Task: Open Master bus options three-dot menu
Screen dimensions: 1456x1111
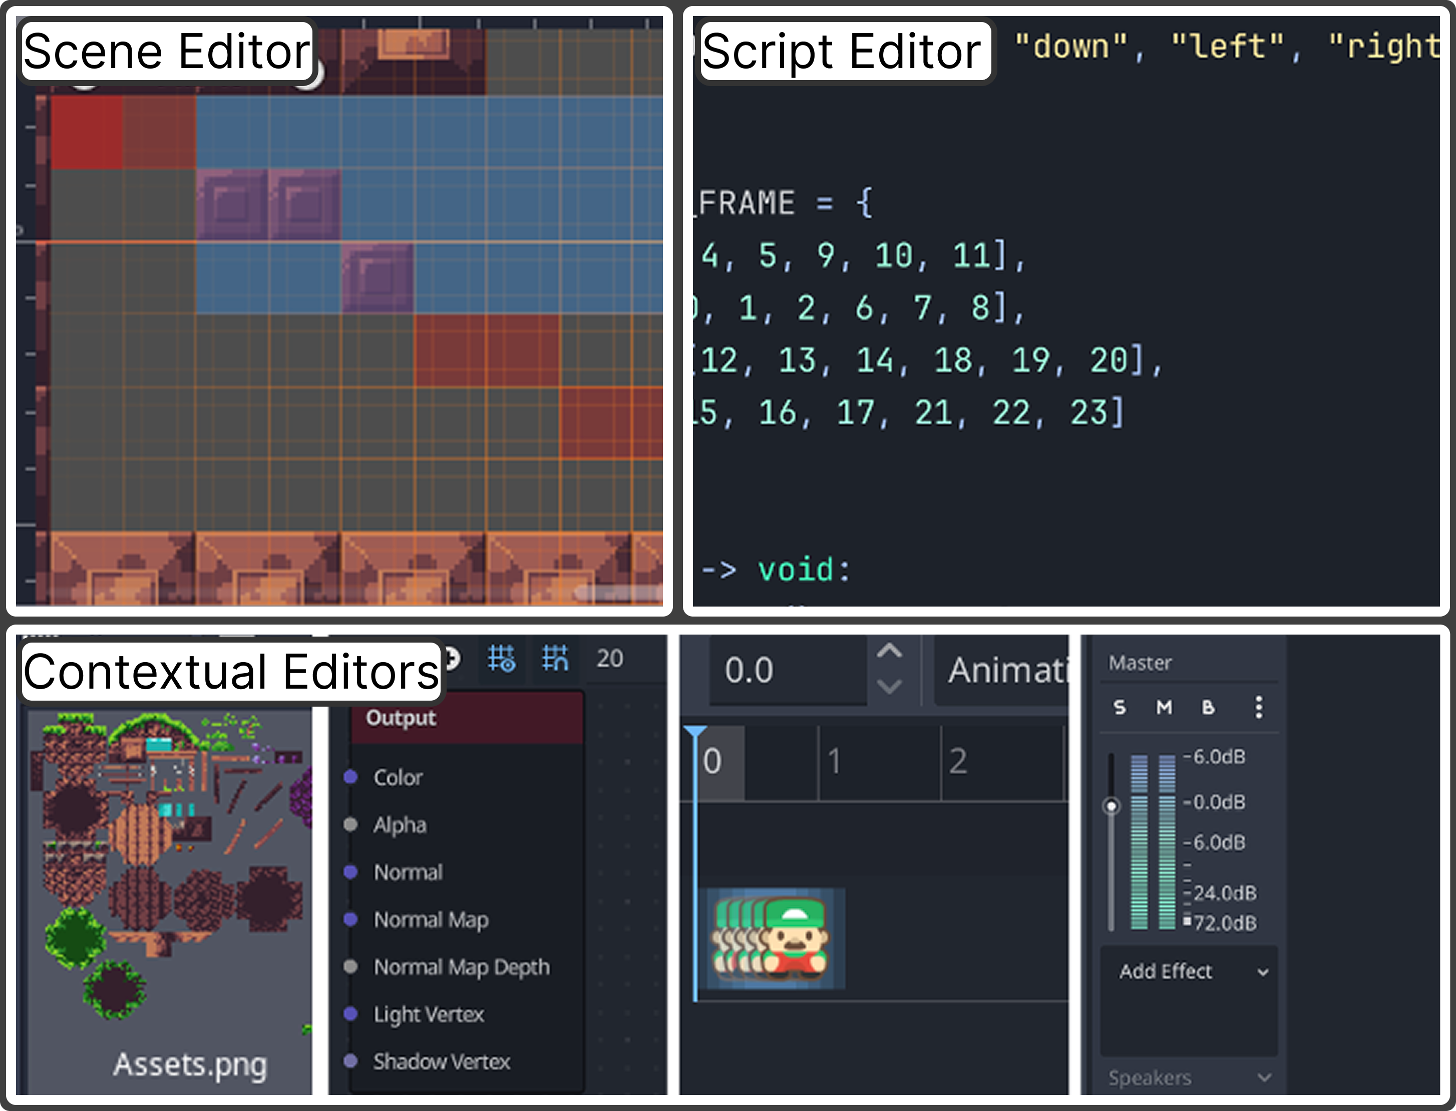Action: click(x=1258, y=707)
